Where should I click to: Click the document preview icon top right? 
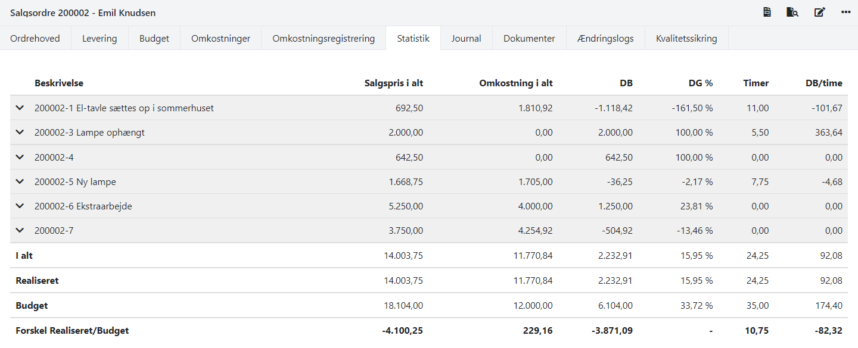(792, 11)
